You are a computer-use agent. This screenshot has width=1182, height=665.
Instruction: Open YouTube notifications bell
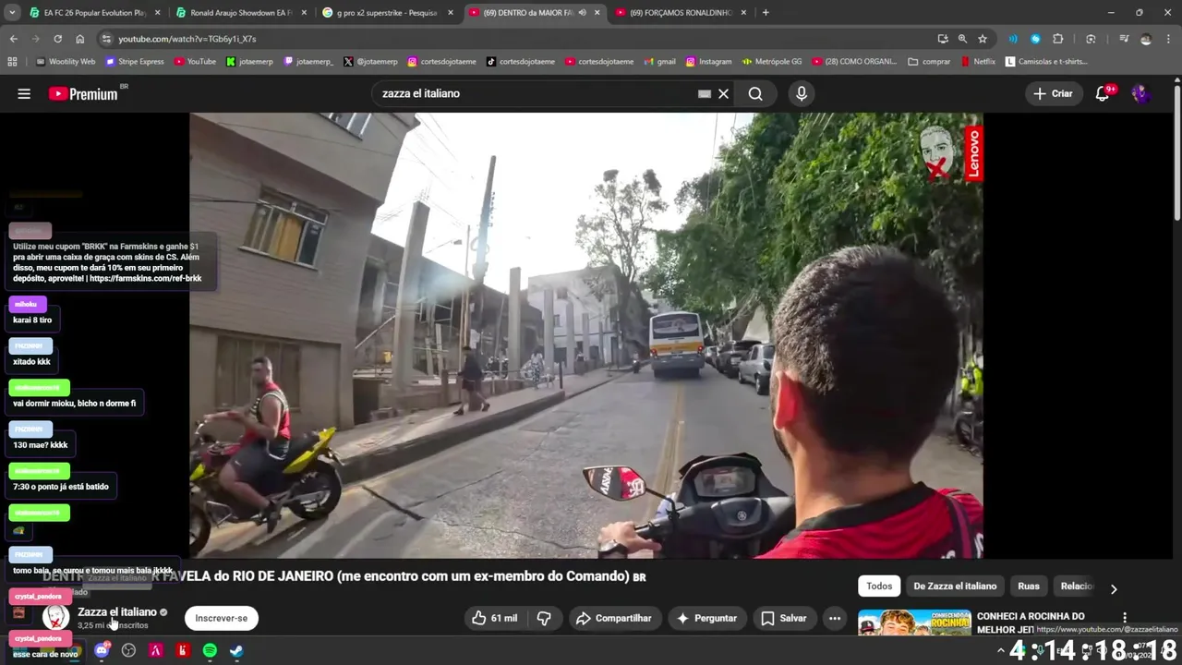[1103, 93]
